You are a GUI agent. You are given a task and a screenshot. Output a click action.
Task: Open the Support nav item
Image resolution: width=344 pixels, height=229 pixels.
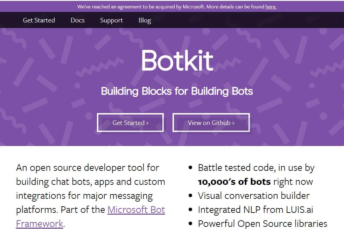point(111,20)
